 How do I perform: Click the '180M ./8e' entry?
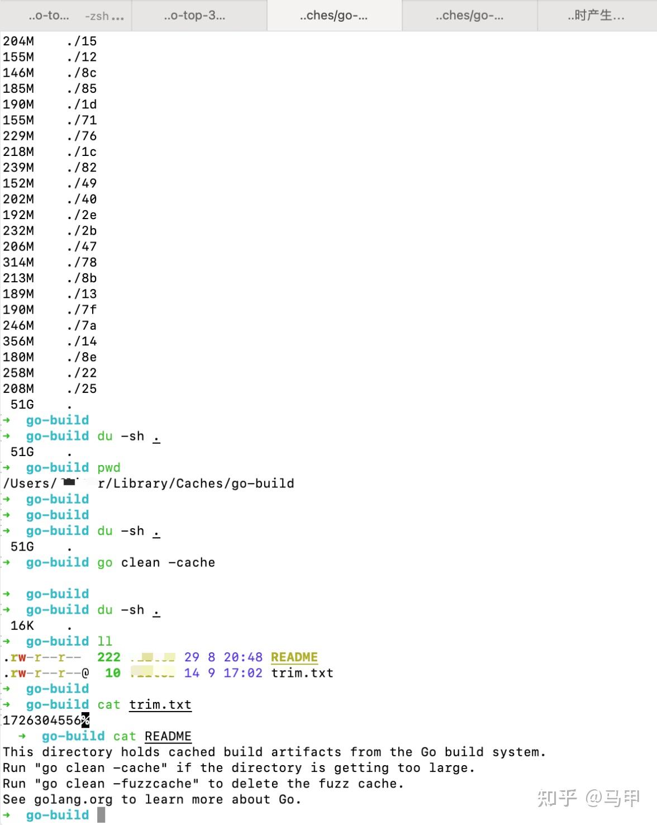50,357
